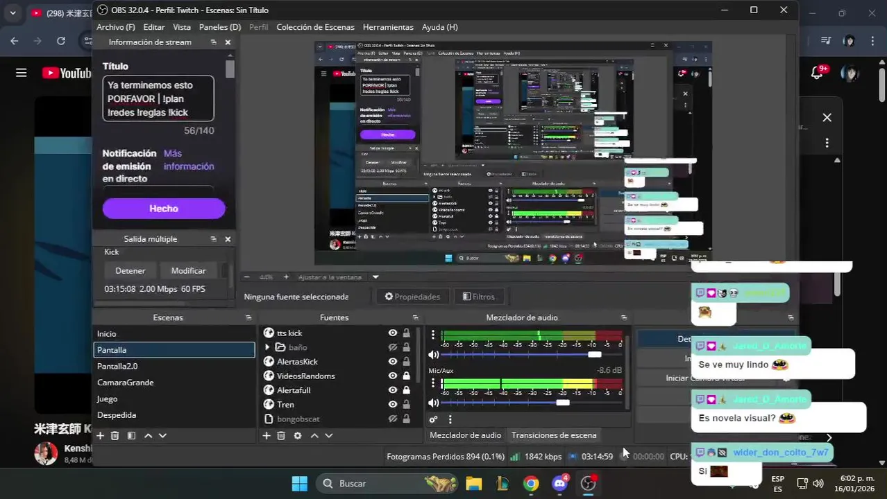This screenshot has width=887, height=499.
Task: Reload the page in the browser window
Action: tap(61, 41)
